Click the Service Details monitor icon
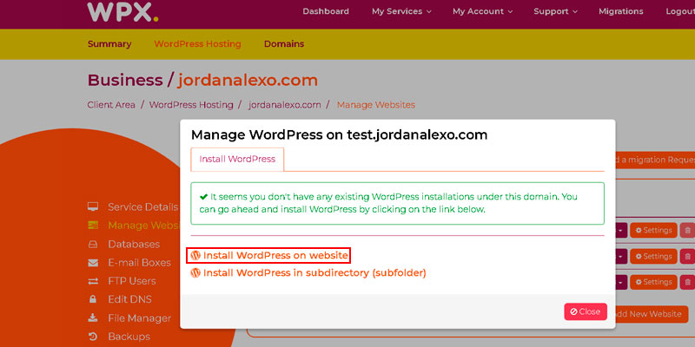 click(x=93, y=207)
